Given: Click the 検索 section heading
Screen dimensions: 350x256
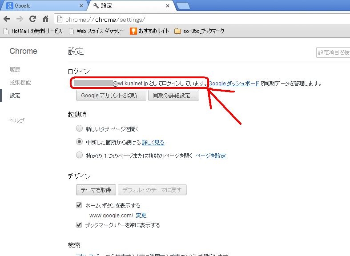Looking at the screenshot, I should coord(74,245).
